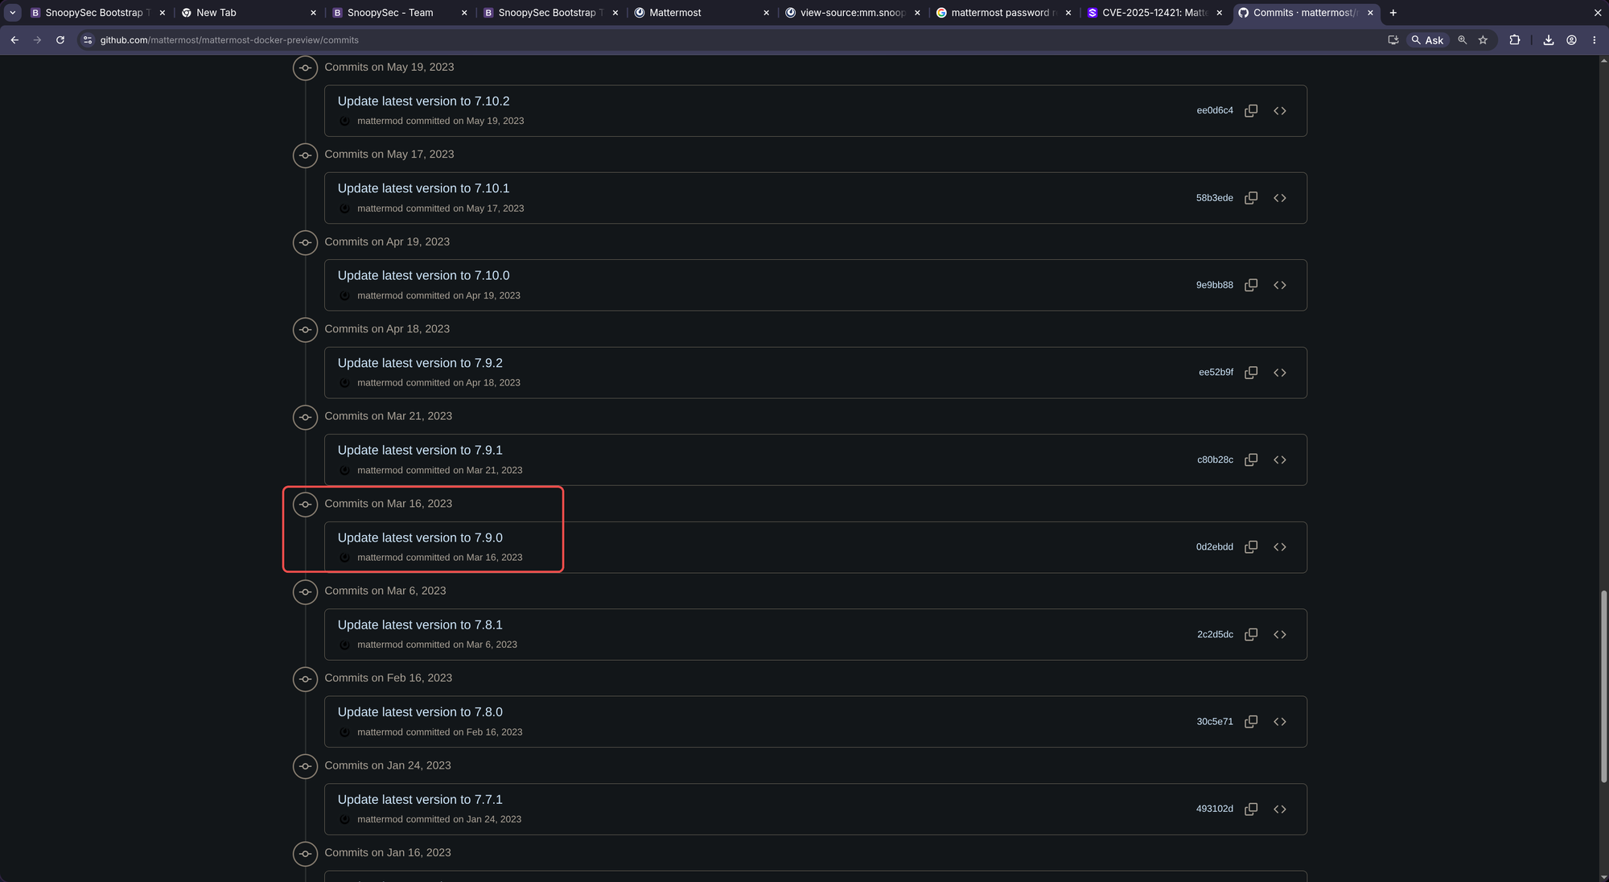This screenshot has width=1609, height=882.
Task: Copy full SHA for commit 0d2ebdd
Action: (1251, 547)
